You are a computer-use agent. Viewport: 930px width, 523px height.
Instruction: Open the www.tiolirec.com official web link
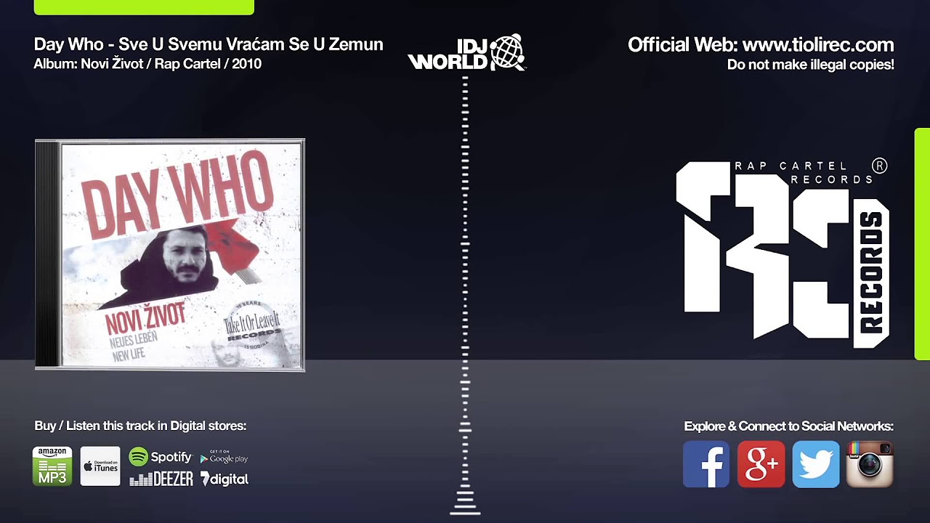818,44
